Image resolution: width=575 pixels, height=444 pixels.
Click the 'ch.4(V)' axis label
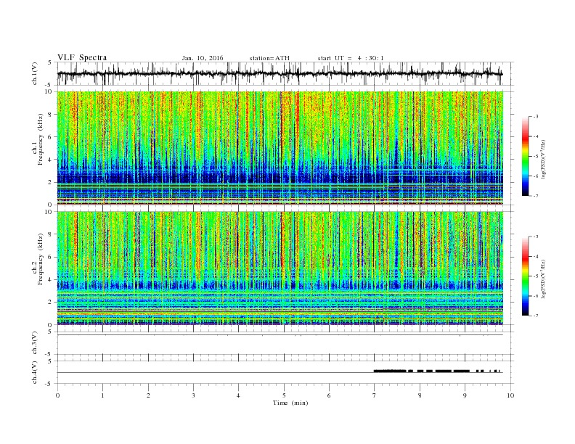pos(35,372)
